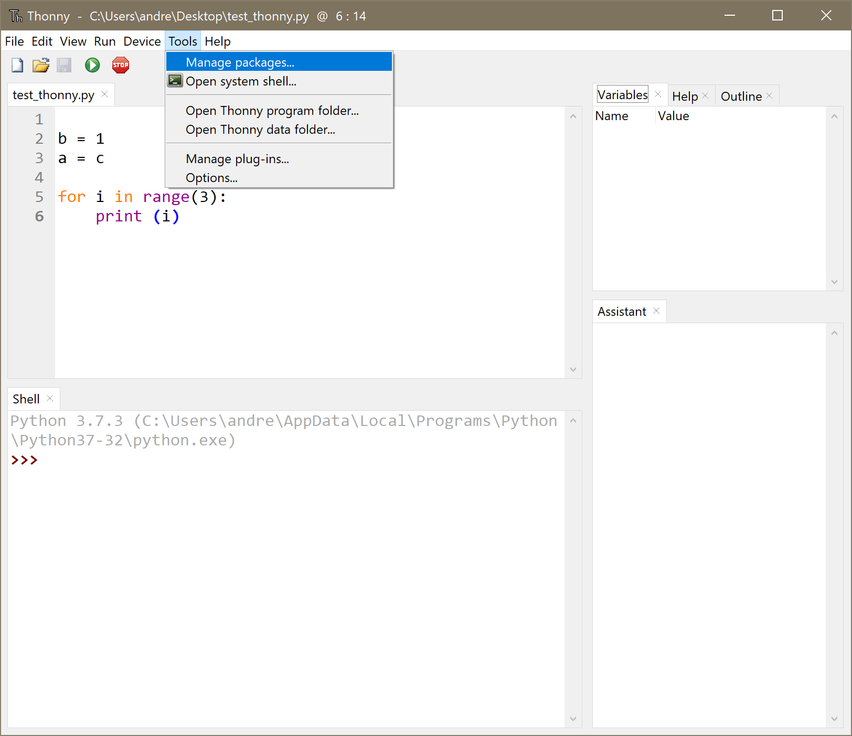This screenshot has width=852, height=736.
Task: Close the Outline panel tab
Action: (769, 95)
